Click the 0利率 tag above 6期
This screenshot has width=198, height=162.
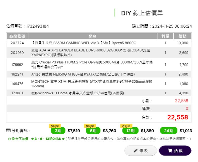tap(90, 126)
